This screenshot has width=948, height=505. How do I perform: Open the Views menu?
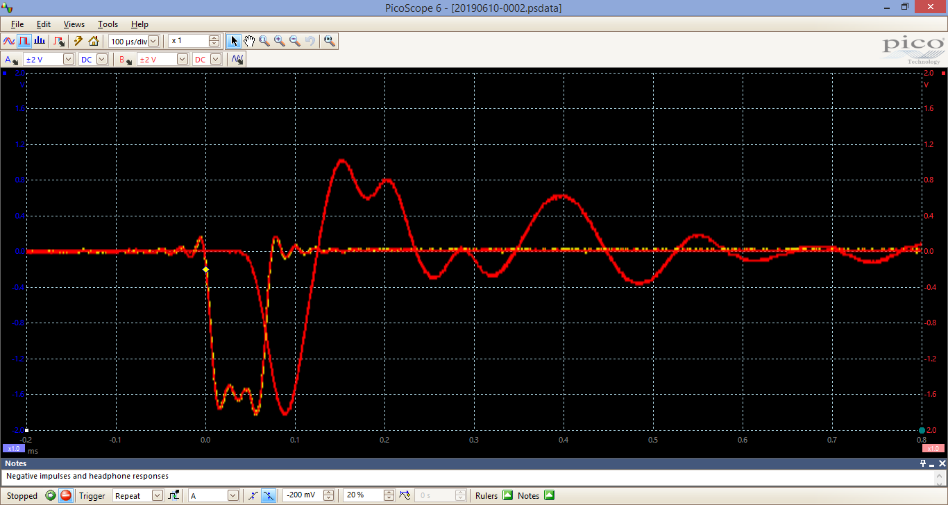(74, 24)
